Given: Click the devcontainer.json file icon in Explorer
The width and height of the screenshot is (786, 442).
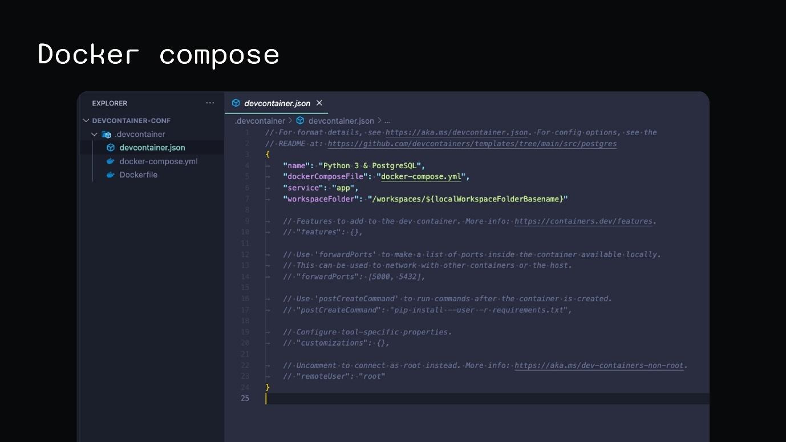Looking at the screenshot, I should click(111, 147).
